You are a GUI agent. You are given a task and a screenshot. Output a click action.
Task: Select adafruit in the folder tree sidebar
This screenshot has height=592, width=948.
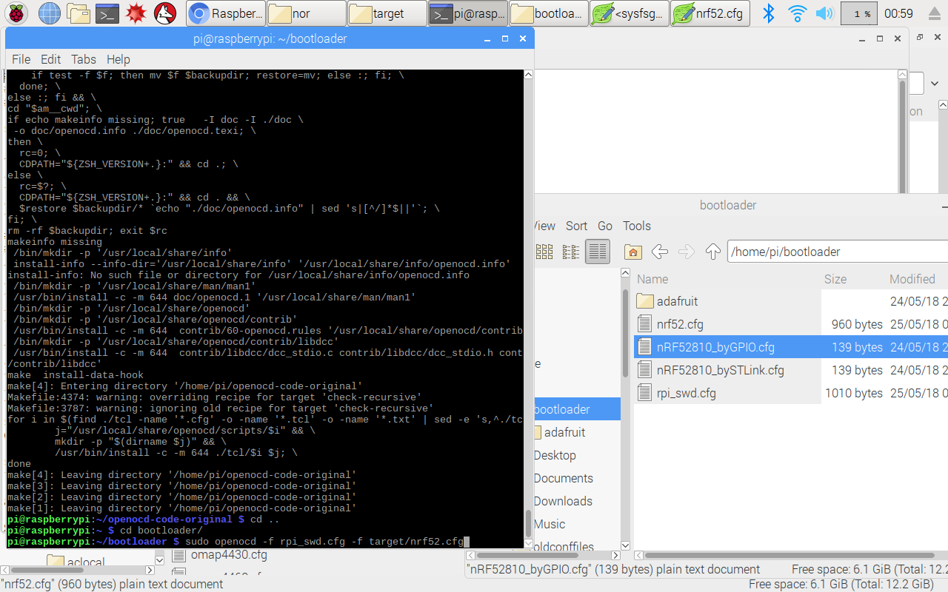[x=565, y=432]
